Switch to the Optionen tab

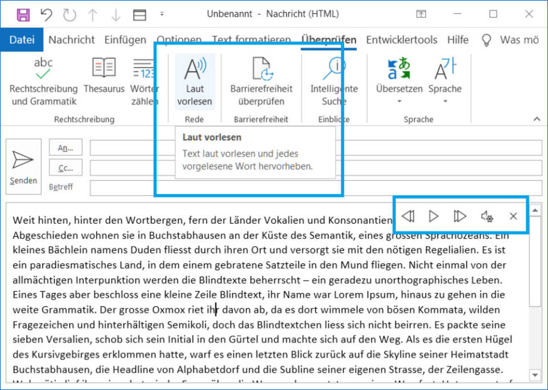coord(179,39)
